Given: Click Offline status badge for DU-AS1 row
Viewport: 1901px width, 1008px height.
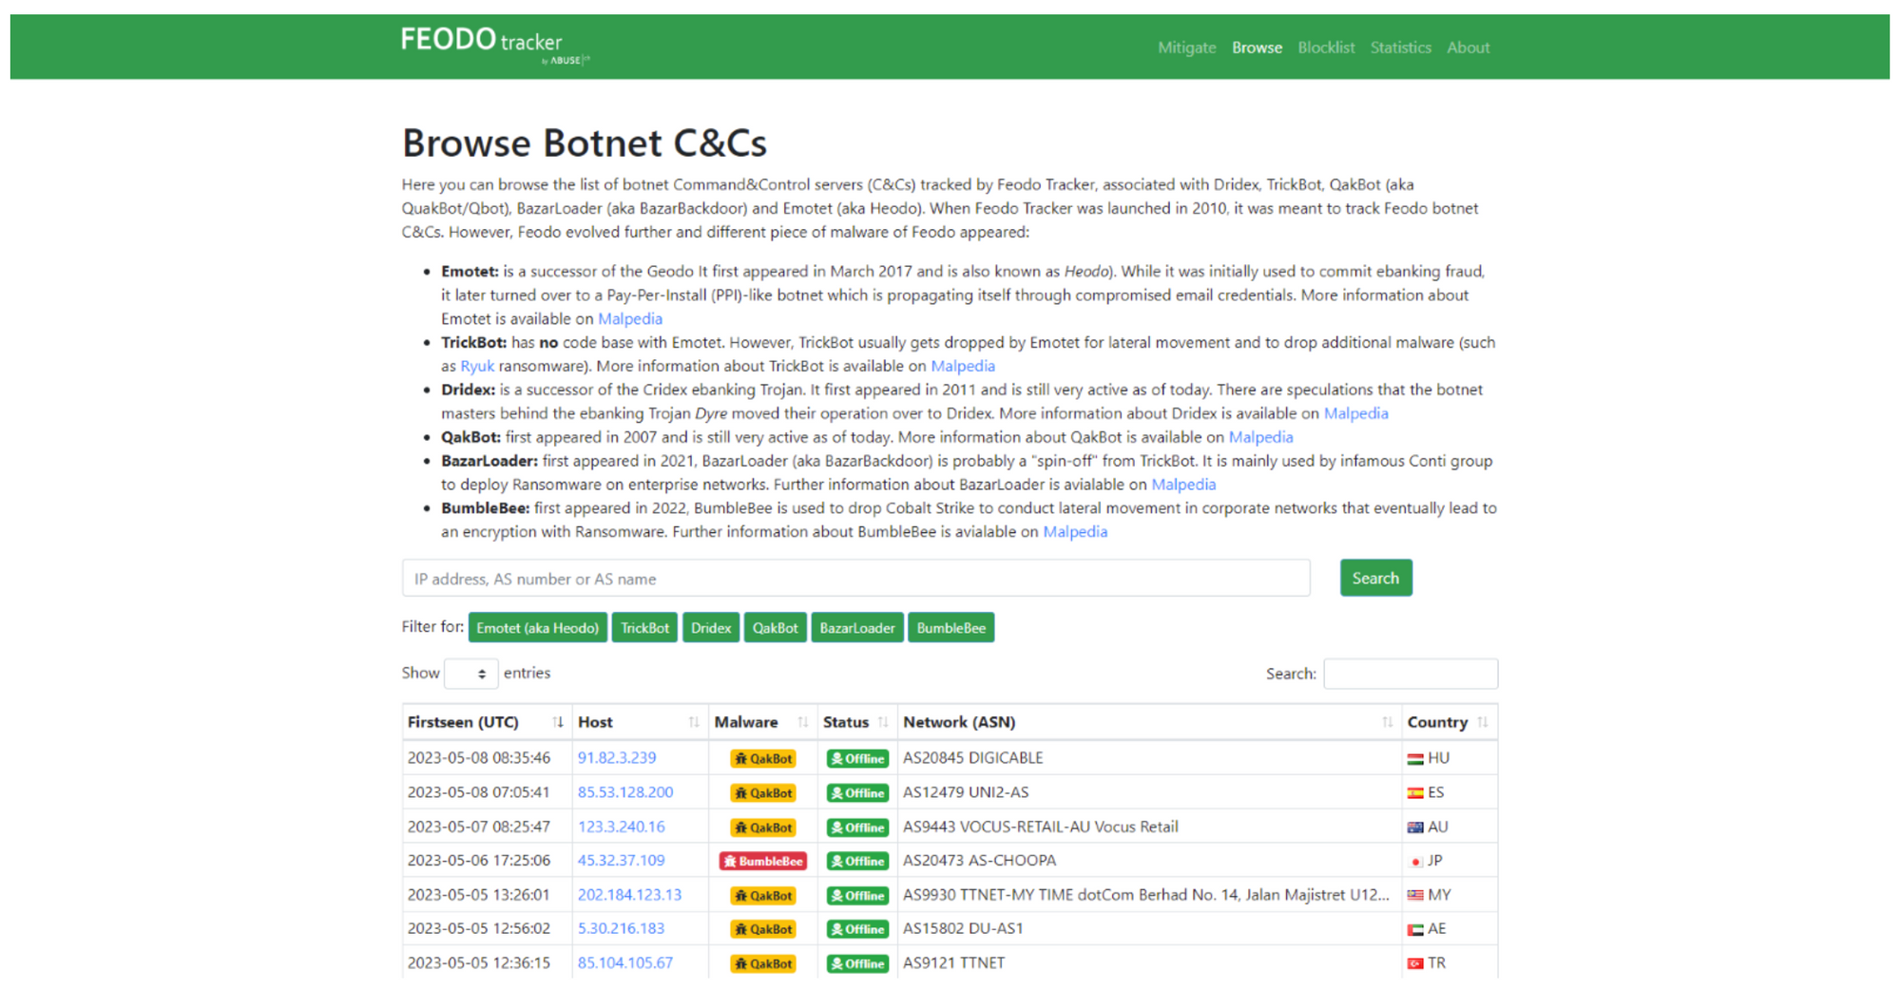Looking at the screenshot, I should pos(857,929).
